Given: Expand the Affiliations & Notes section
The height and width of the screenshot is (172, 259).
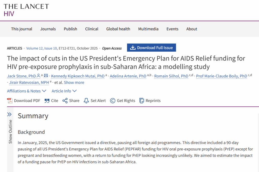Looking at the screenshot, I should (26, 91).
